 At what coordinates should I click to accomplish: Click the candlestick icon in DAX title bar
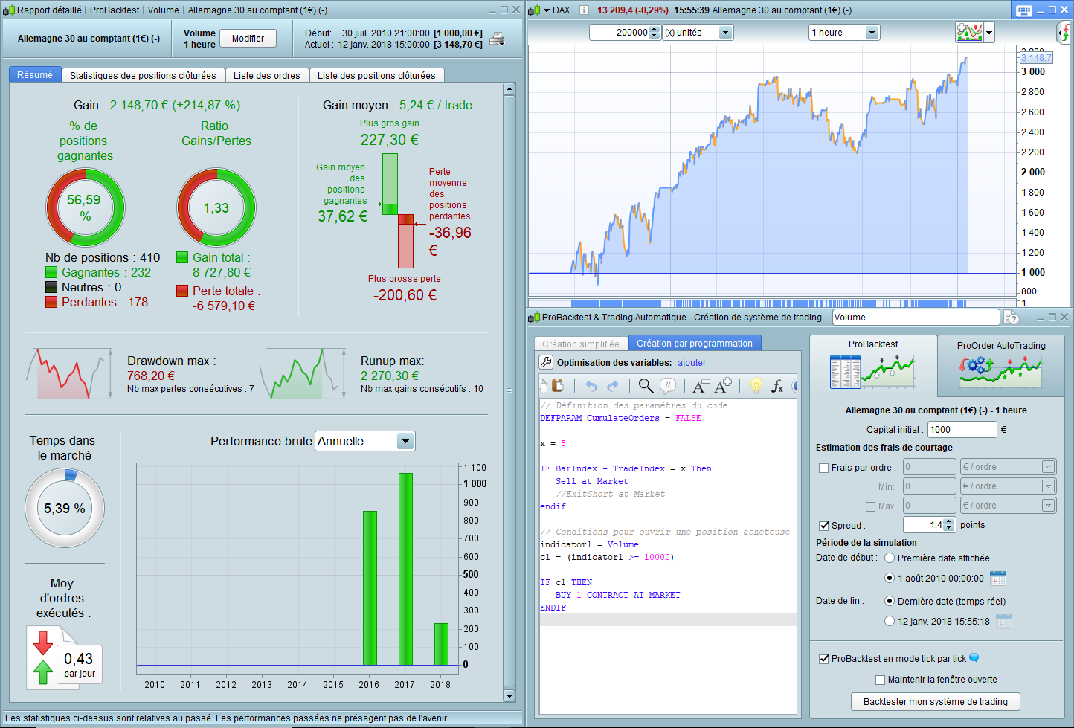click(x=534, y=10)
